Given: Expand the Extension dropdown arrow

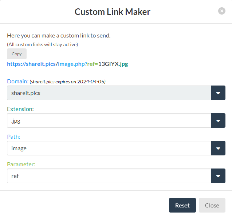Looking at the screenshot, I should click(x=218, y=120).
